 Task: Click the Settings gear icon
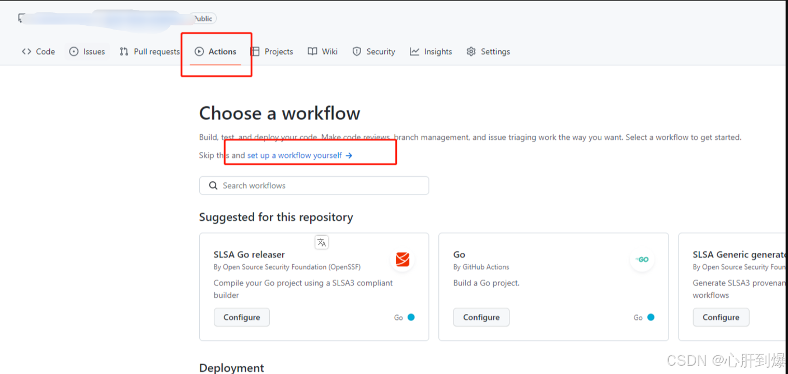tap(471, 51)
